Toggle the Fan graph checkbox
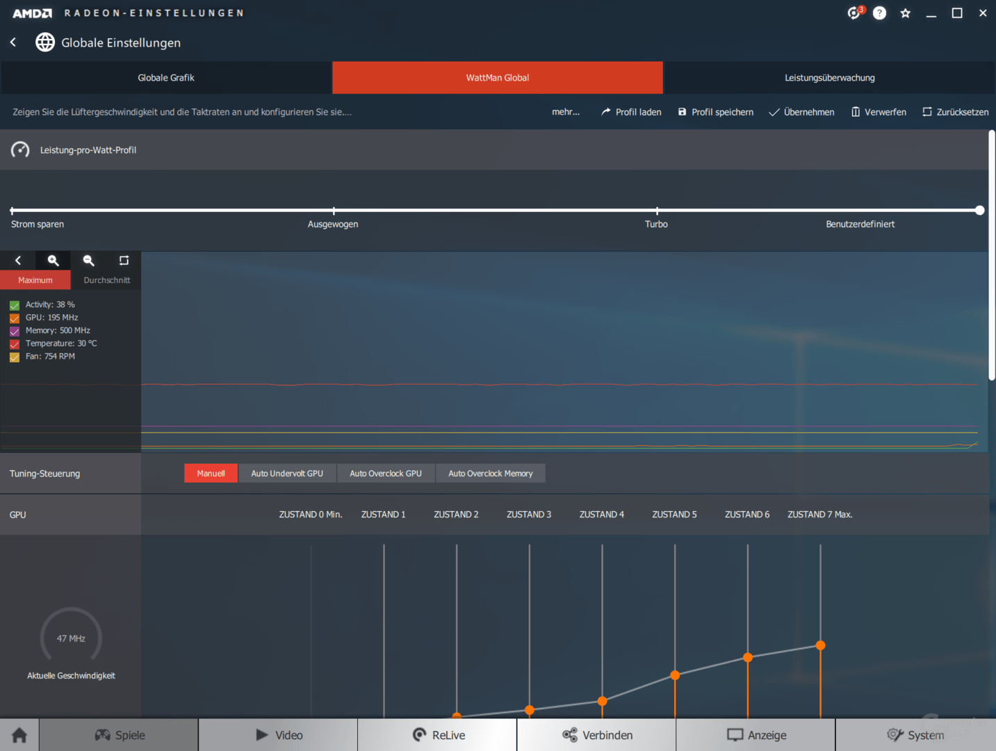 pyautogui.click(x=15, y=357)
